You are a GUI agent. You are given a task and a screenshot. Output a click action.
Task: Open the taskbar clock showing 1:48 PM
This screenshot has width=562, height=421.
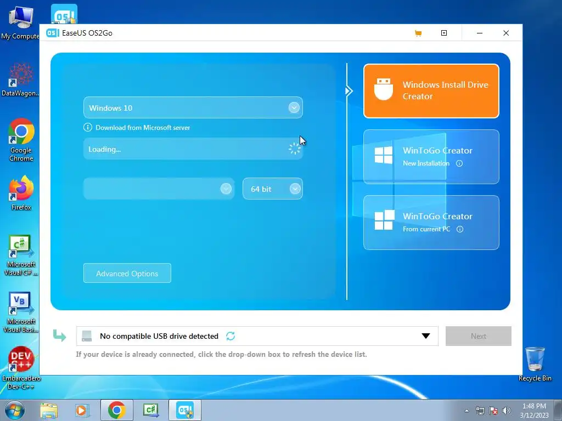click(534, 411)
